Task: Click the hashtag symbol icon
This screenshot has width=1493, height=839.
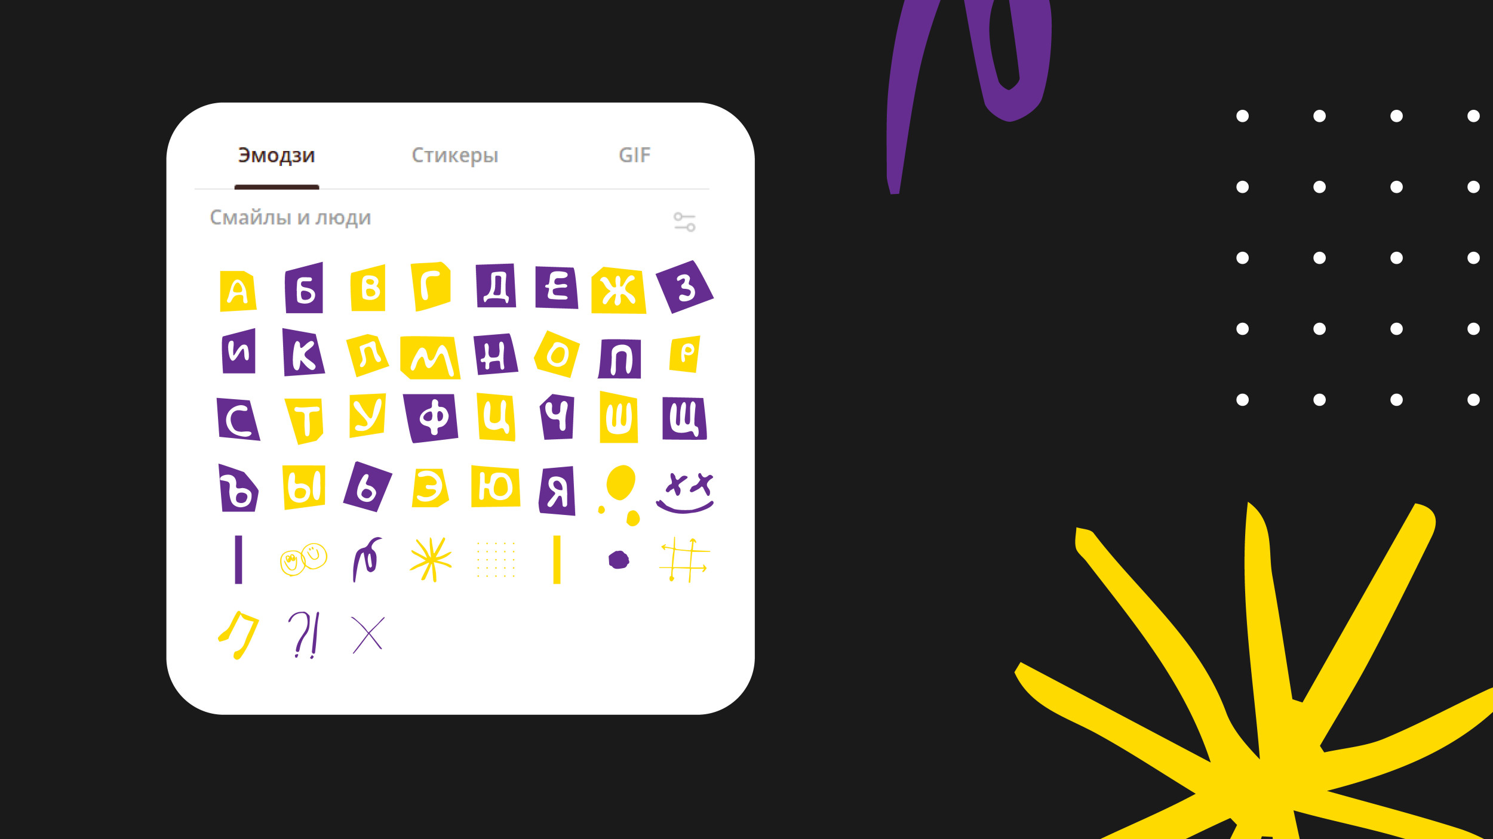Action: pyautogui.click(x=684, y=556)
